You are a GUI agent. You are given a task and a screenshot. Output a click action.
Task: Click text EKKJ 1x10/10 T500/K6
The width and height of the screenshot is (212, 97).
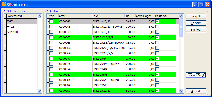point(107,27)
